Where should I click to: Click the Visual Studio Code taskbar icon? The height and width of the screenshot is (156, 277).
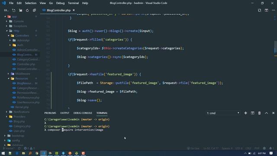43,153
